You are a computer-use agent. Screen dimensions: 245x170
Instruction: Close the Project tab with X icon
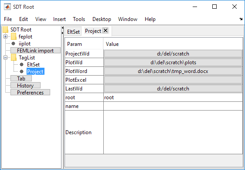coord(105,31)
